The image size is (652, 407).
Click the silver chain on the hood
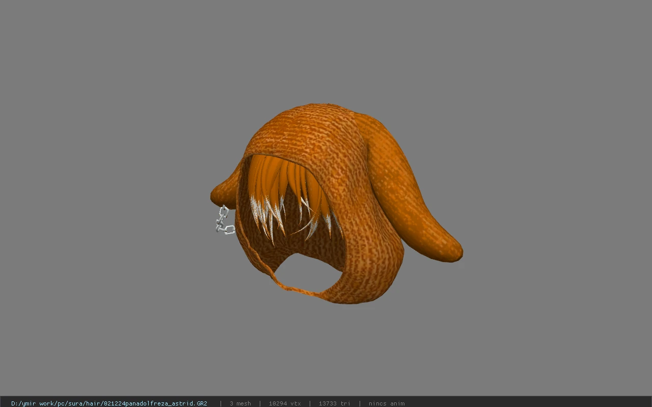click(x=224, y=220)
